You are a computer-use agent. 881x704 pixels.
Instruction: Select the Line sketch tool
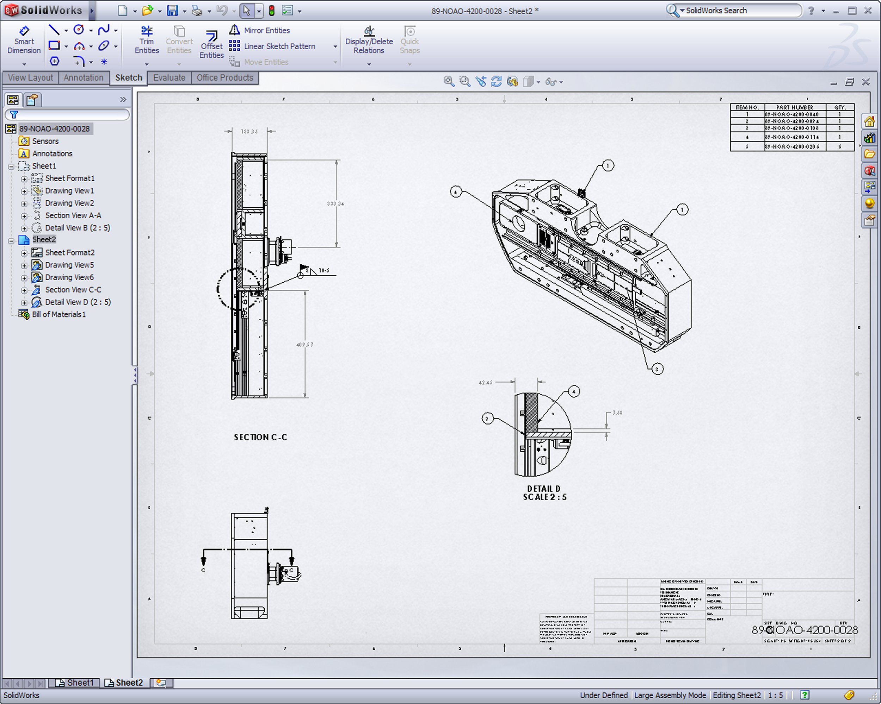click(54, 30)
